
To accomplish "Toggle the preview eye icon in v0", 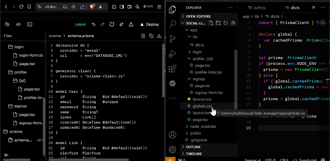I will 7,24.
